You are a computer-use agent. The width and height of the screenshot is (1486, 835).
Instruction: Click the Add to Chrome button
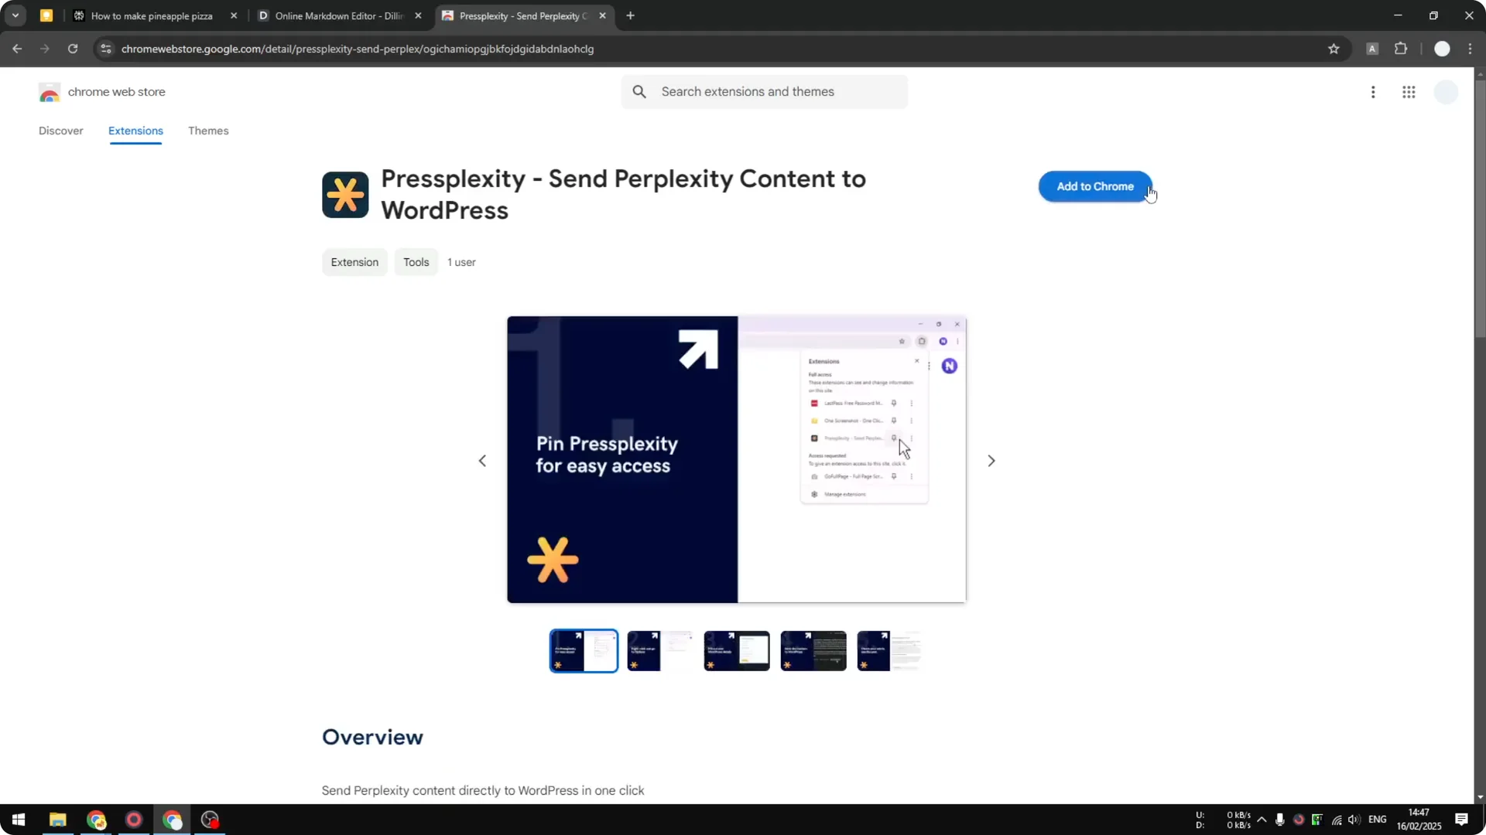(1095, 186)
